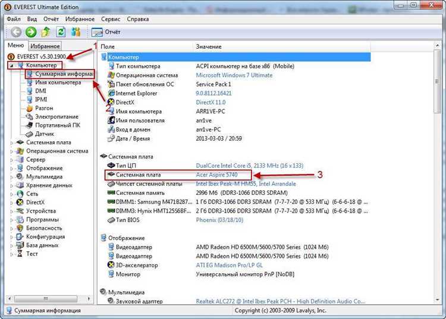Expand the Операционная система tree node
This screenshot has height=319, width=446.
coord(12,151)
